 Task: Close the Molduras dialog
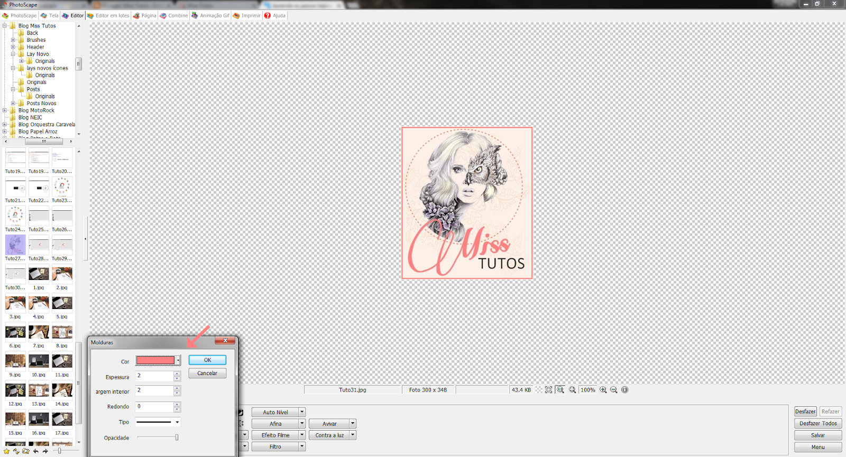coord(225,341)
